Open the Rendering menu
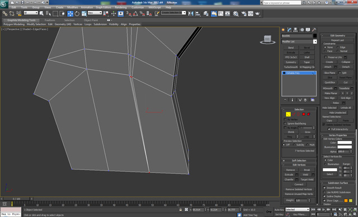Viewport: 358px width, 217px height. (x=121, y=7)
